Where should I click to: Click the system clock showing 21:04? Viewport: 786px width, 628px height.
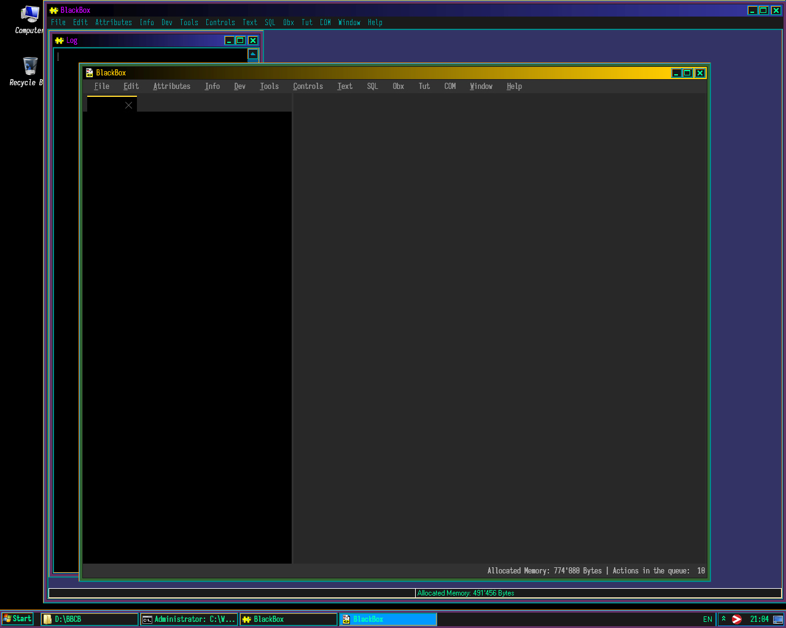point(759,619)
